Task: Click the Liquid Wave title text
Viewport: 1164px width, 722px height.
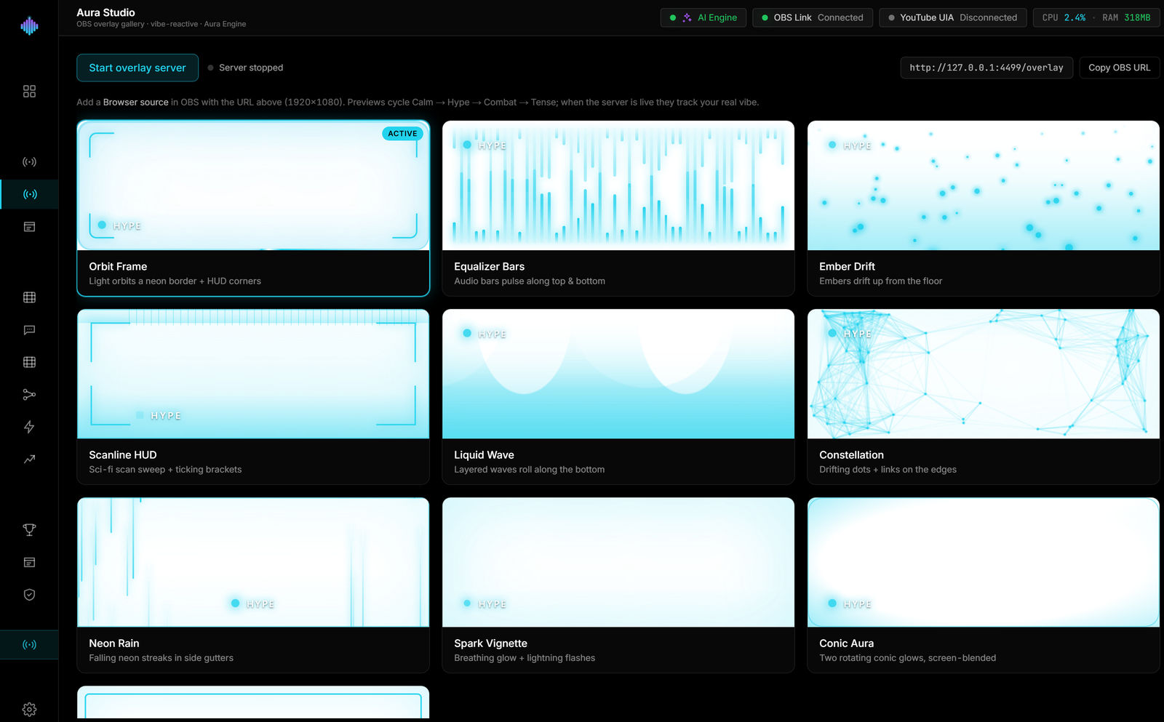Action: [x=484, y=455]
